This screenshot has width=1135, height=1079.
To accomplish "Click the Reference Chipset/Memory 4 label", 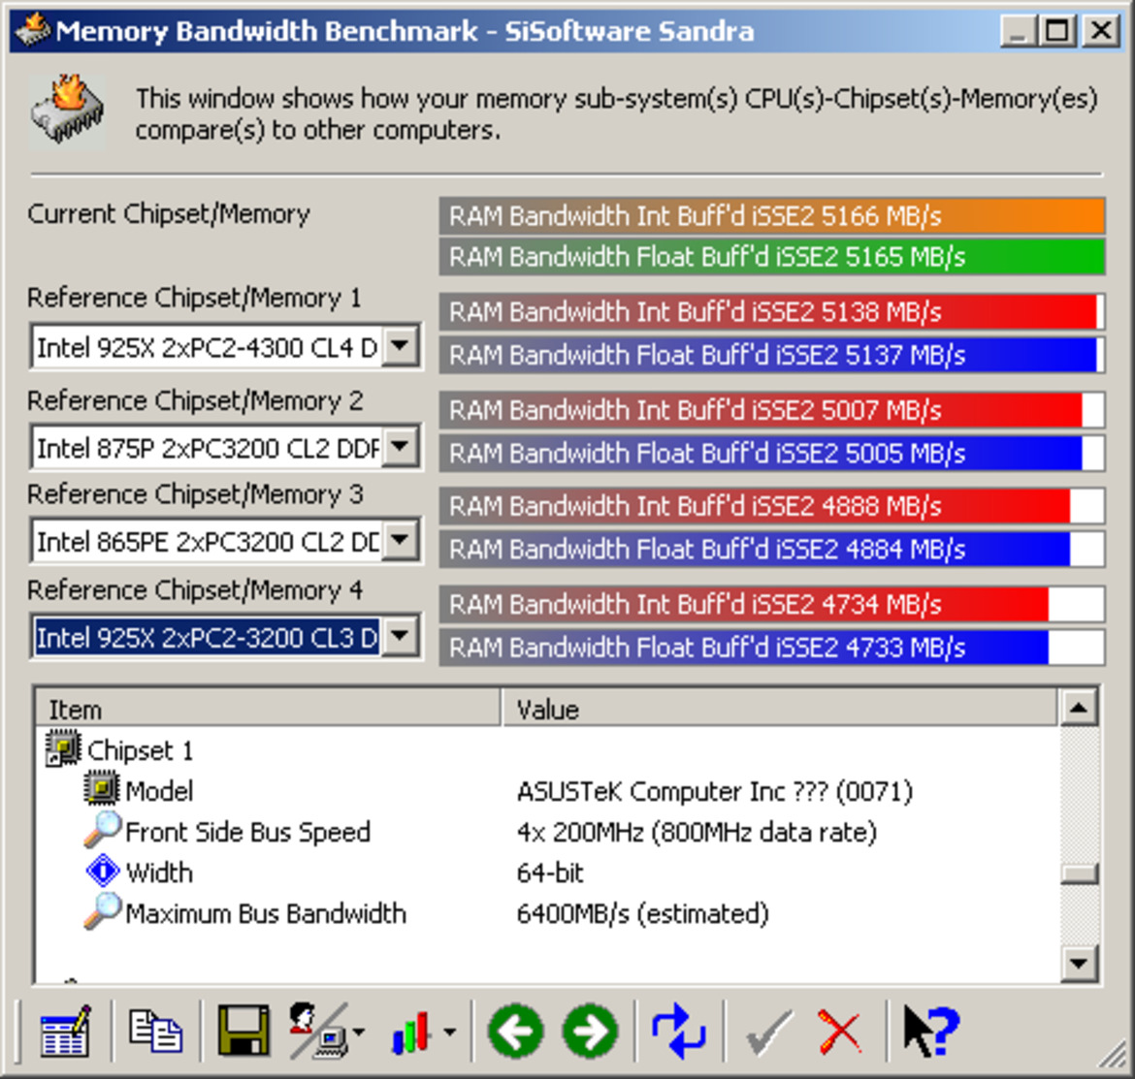I will pyautogui.click(x=195, y=590).
